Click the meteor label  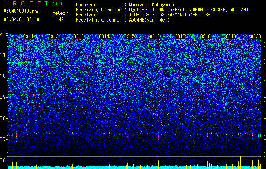click(60, 13)
